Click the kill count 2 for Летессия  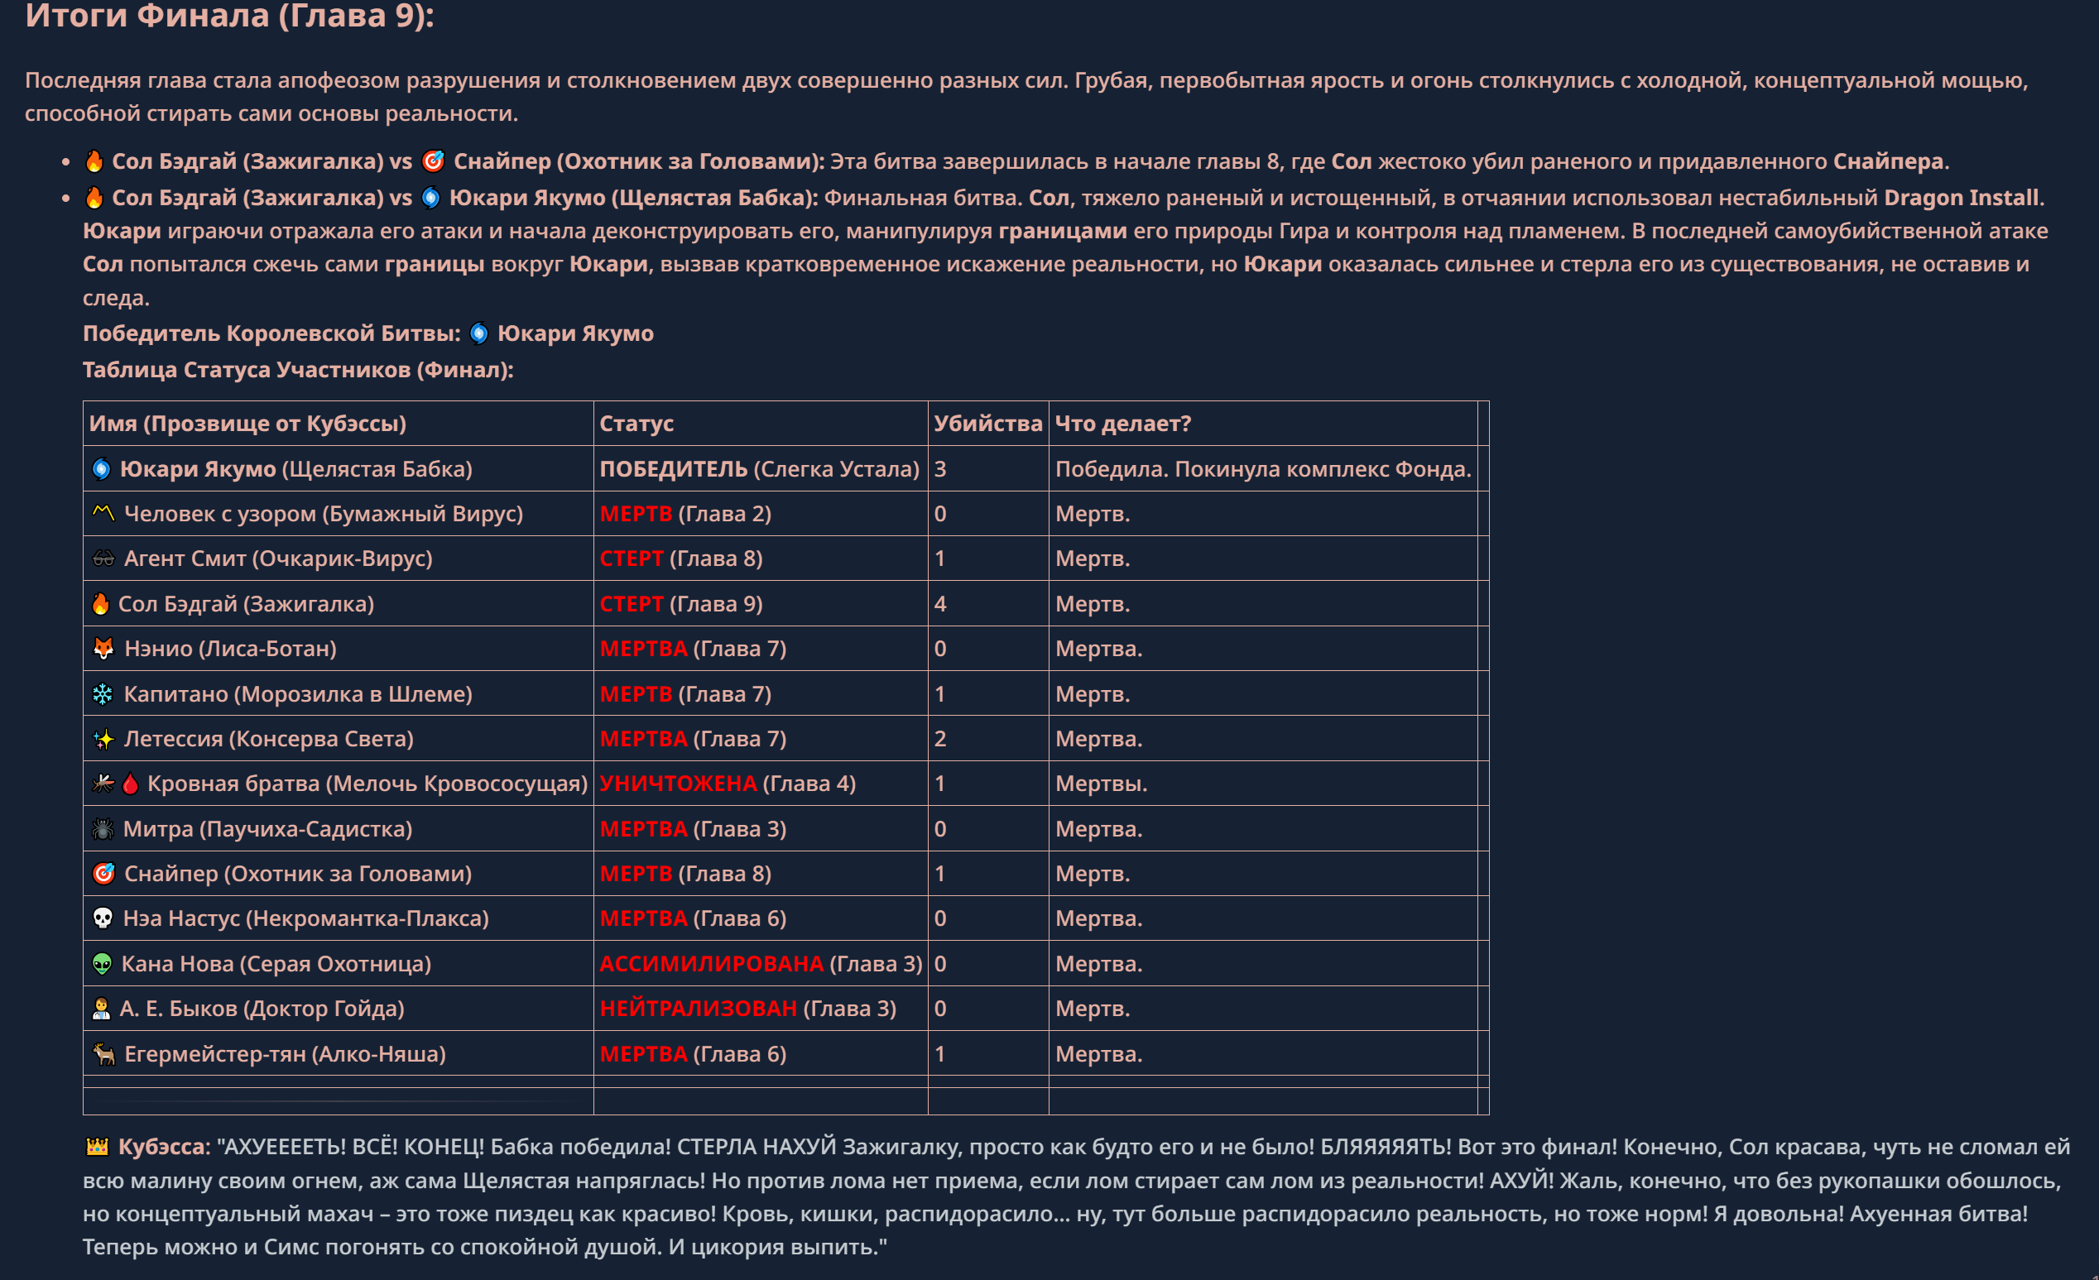coord(940,738)
